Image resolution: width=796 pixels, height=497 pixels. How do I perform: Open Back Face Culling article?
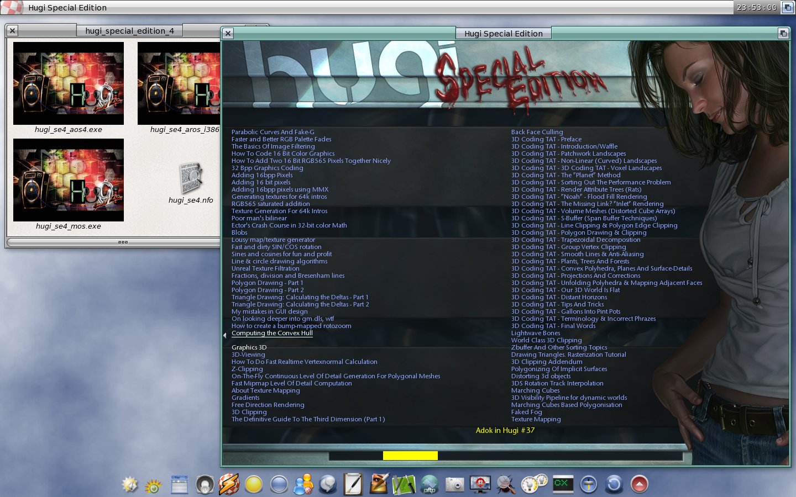(537, 132)
